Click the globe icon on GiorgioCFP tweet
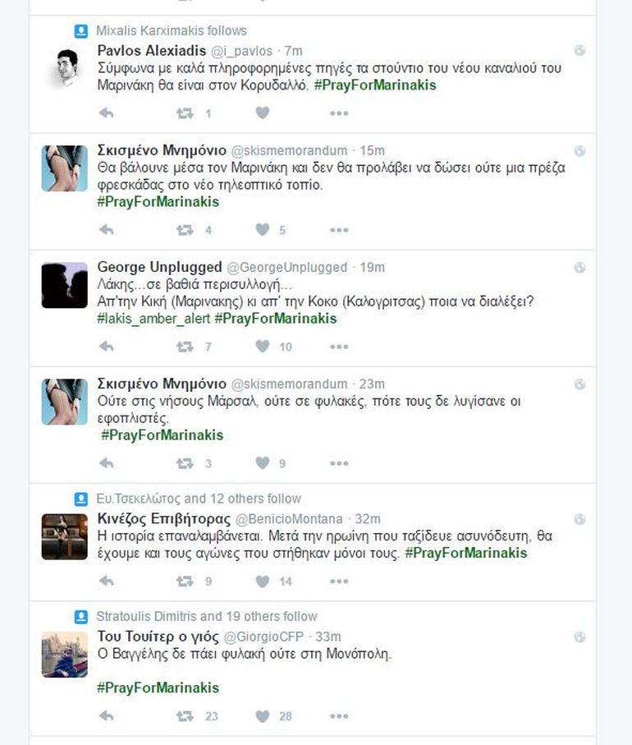Screen dimensions: 632x745 [579, 637]
